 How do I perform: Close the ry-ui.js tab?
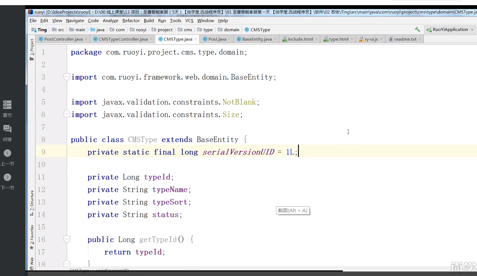coord(382,39)
